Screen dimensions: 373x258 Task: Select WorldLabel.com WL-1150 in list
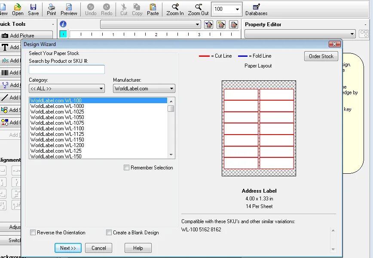point(98,140)
